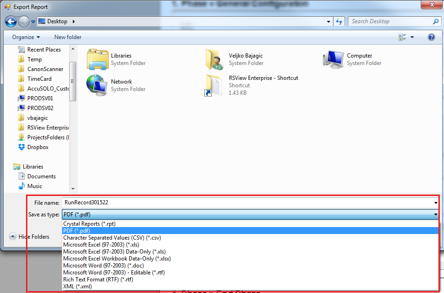Open the Network system folder icon
This screenshot has height=293, width=444.
98,85
